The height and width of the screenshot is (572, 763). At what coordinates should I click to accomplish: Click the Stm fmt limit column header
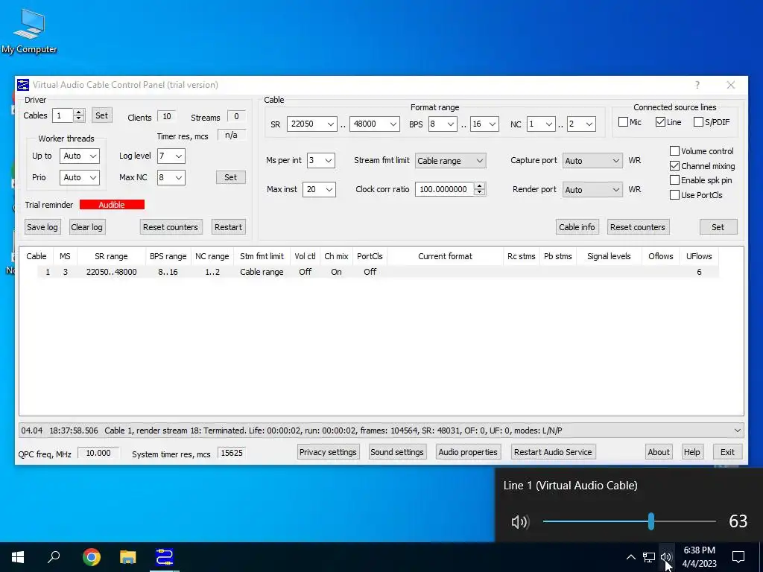click(x=262, y=256)
